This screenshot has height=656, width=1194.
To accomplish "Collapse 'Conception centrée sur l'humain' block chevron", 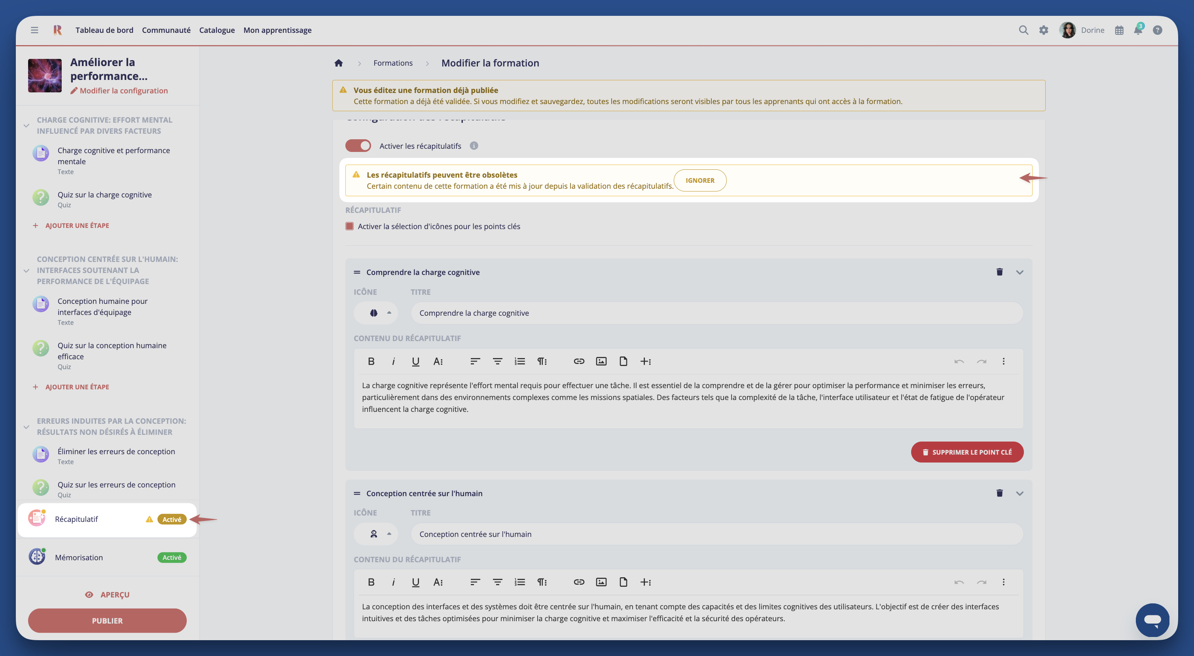I will point(1019,493).
